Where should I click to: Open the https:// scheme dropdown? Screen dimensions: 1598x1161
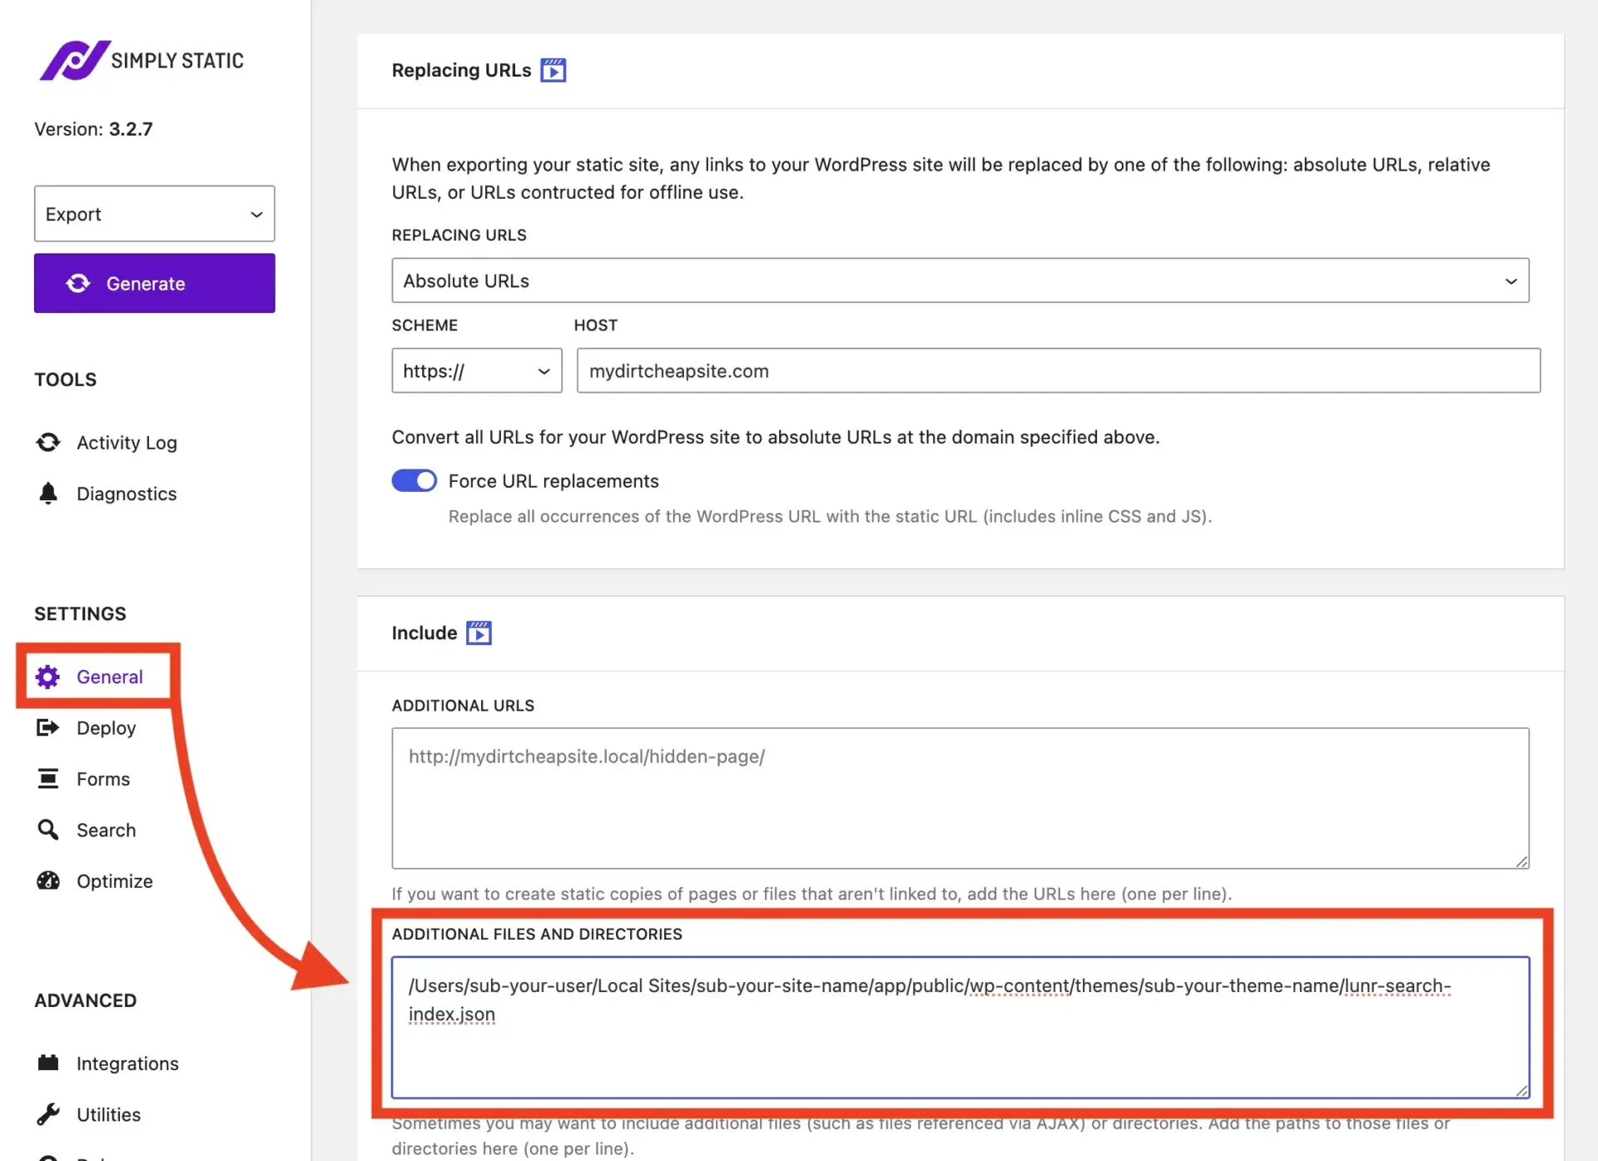(476, 370)
